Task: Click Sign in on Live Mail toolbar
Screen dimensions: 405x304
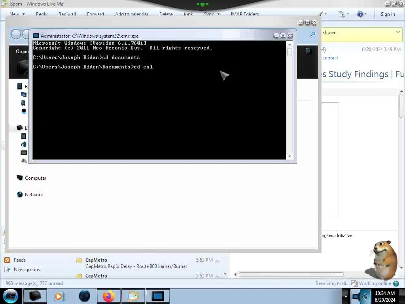Action: [388, 14]
